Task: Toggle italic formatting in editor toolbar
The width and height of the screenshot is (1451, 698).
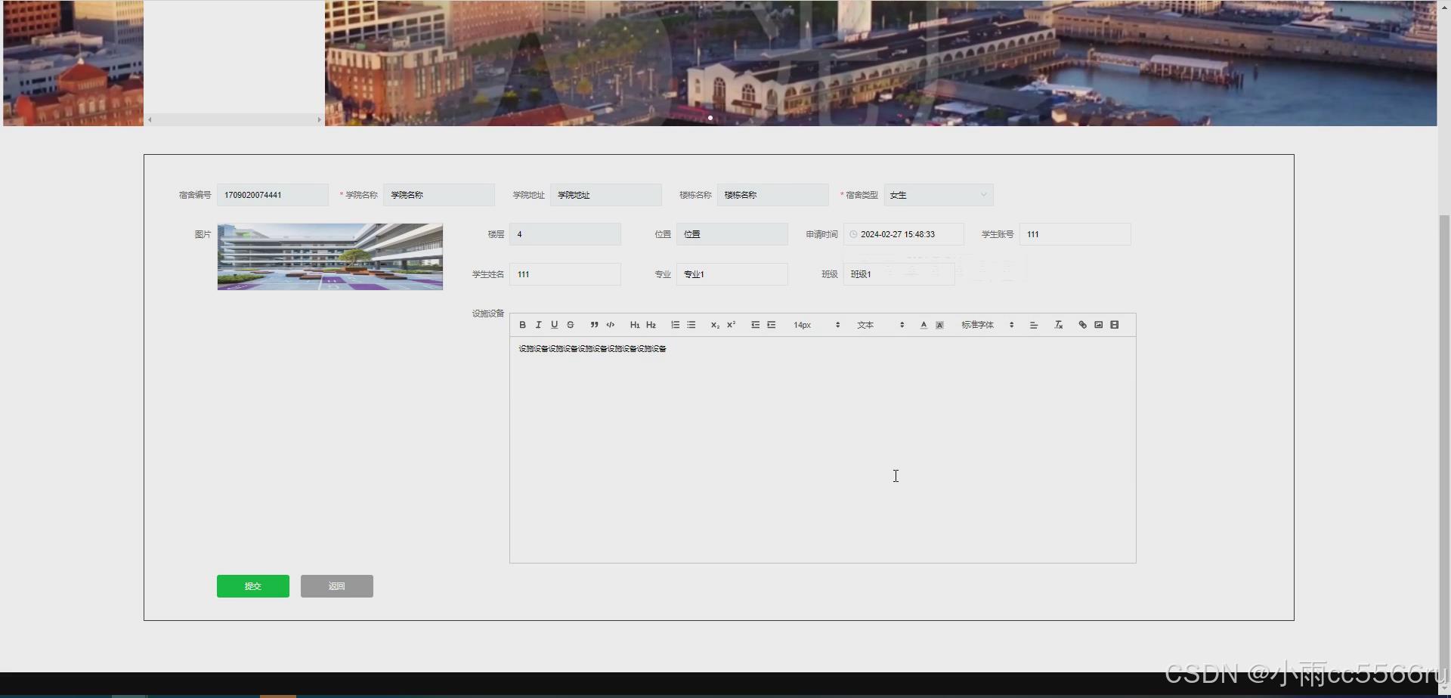Action: tap(538, 325)
